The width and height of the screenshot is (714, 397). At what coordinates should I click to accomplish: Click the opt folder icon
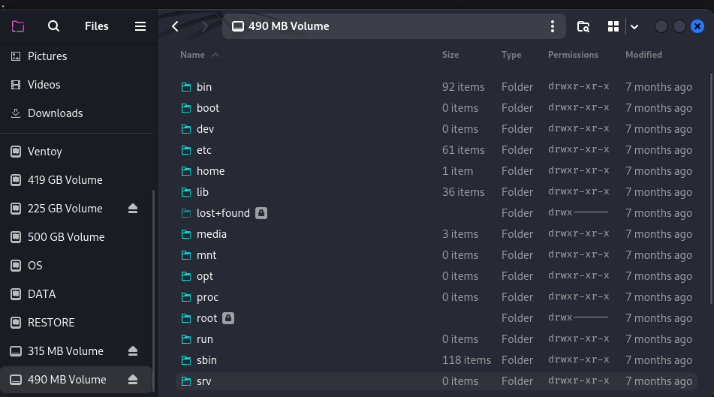tap(185, 276)
